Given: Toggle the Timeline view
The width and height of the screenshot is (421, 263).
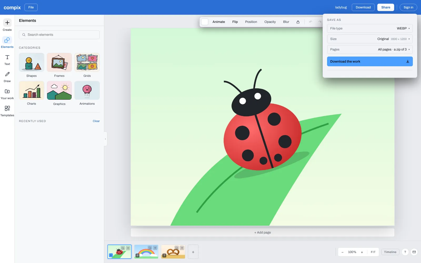Looking at the screenshot, I should click(390, 252).
